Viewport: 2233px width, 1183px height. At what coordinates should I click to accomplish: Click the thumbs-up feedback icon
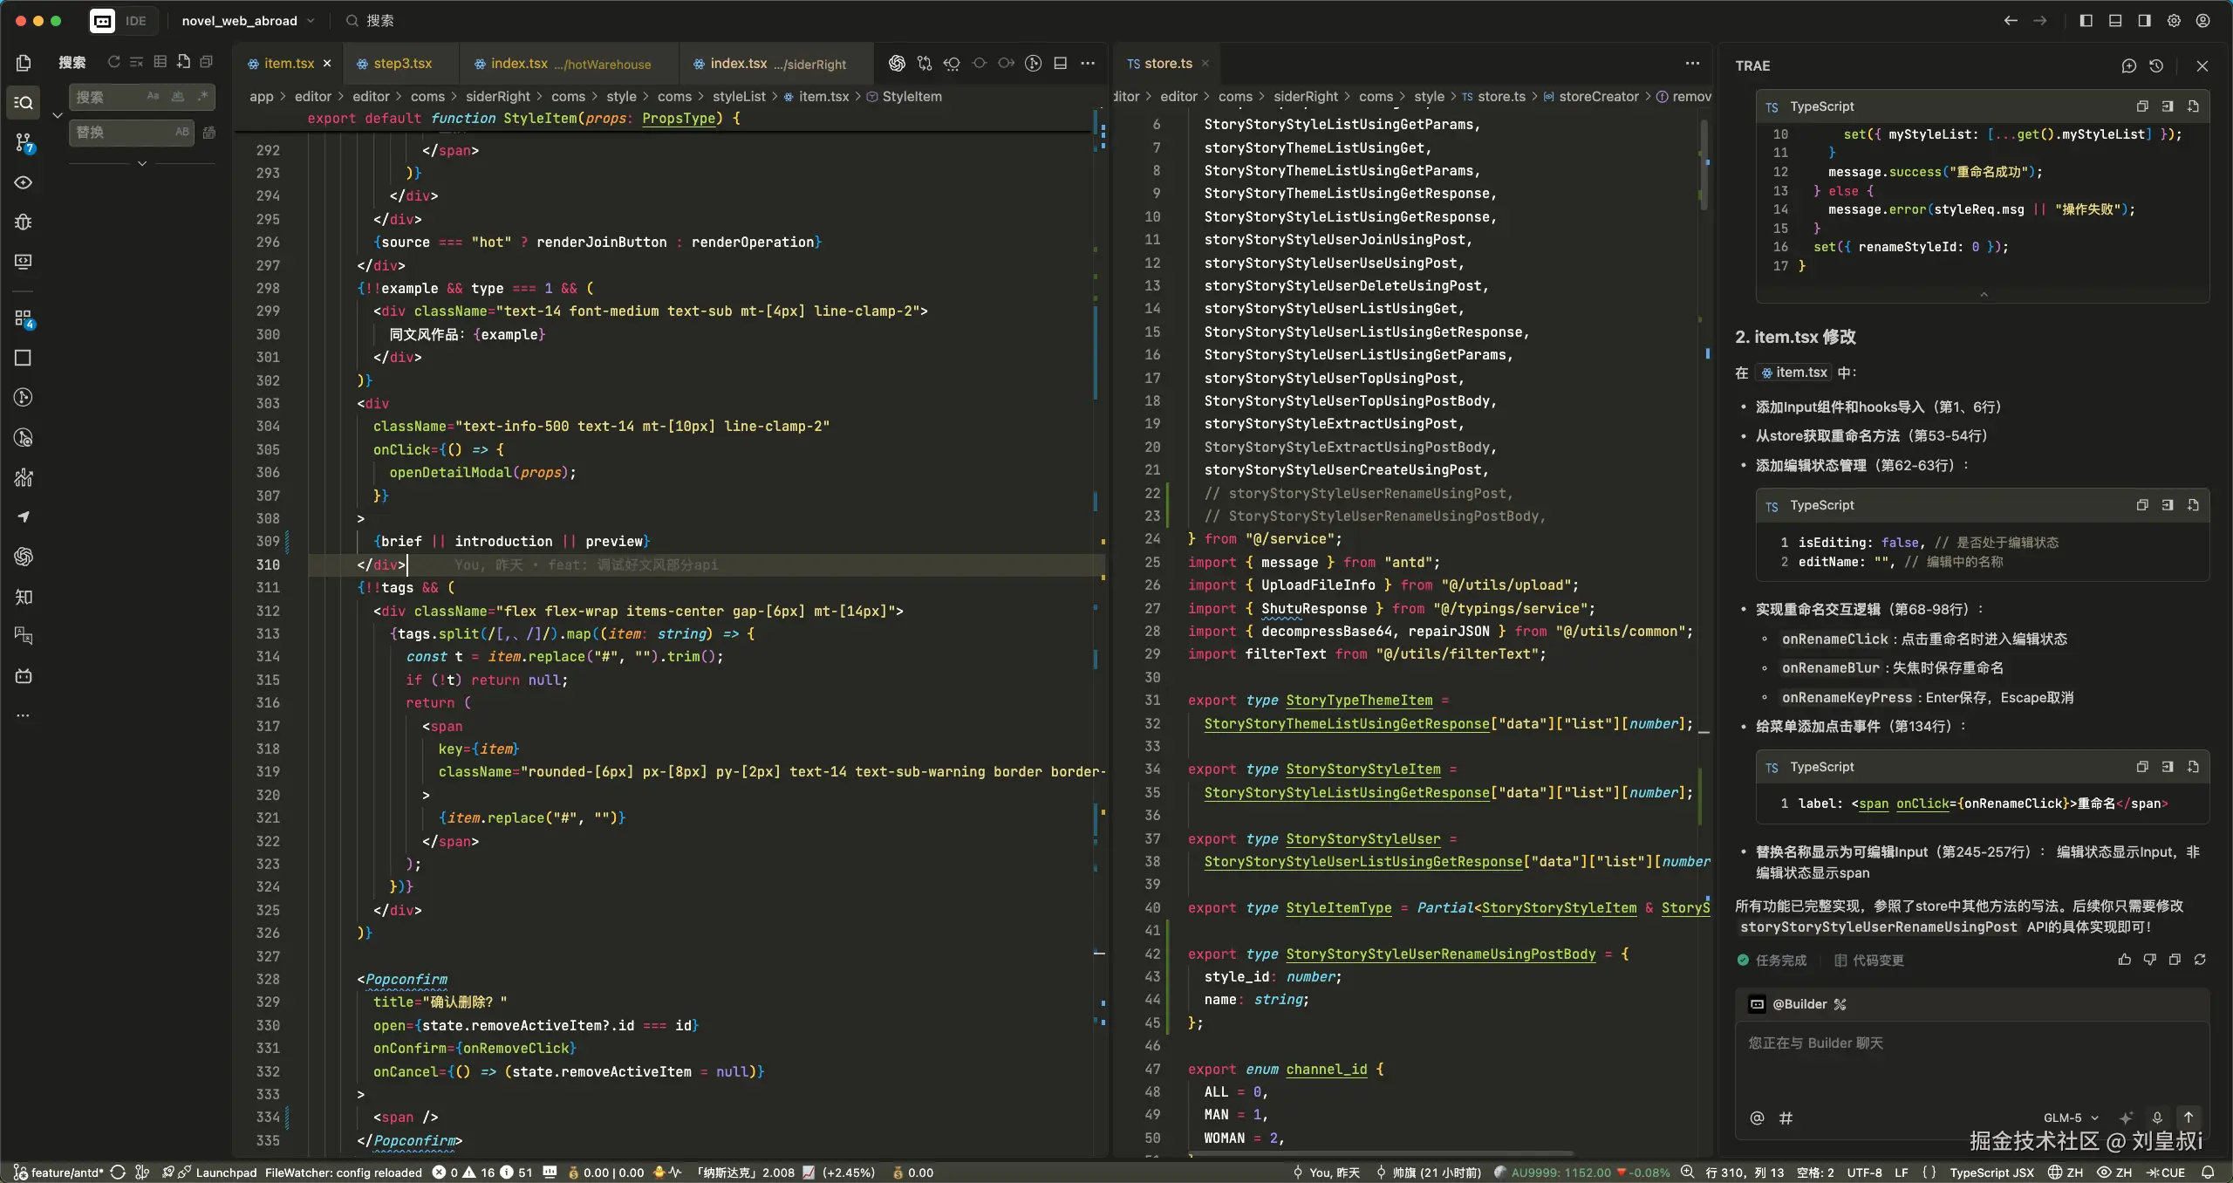2124,960
